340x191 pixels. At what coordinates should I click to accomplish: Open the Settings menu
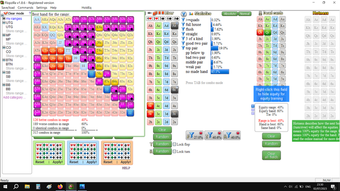point(42,8)
